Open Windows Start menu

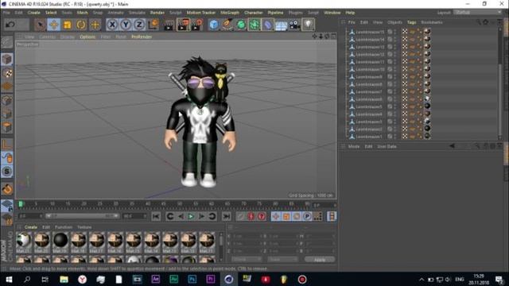click(x=9, y=279)
